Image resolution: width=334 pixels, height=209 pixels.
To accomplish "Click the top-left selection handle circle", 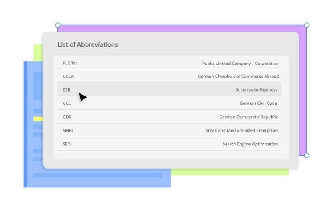I will click(57, 25).
